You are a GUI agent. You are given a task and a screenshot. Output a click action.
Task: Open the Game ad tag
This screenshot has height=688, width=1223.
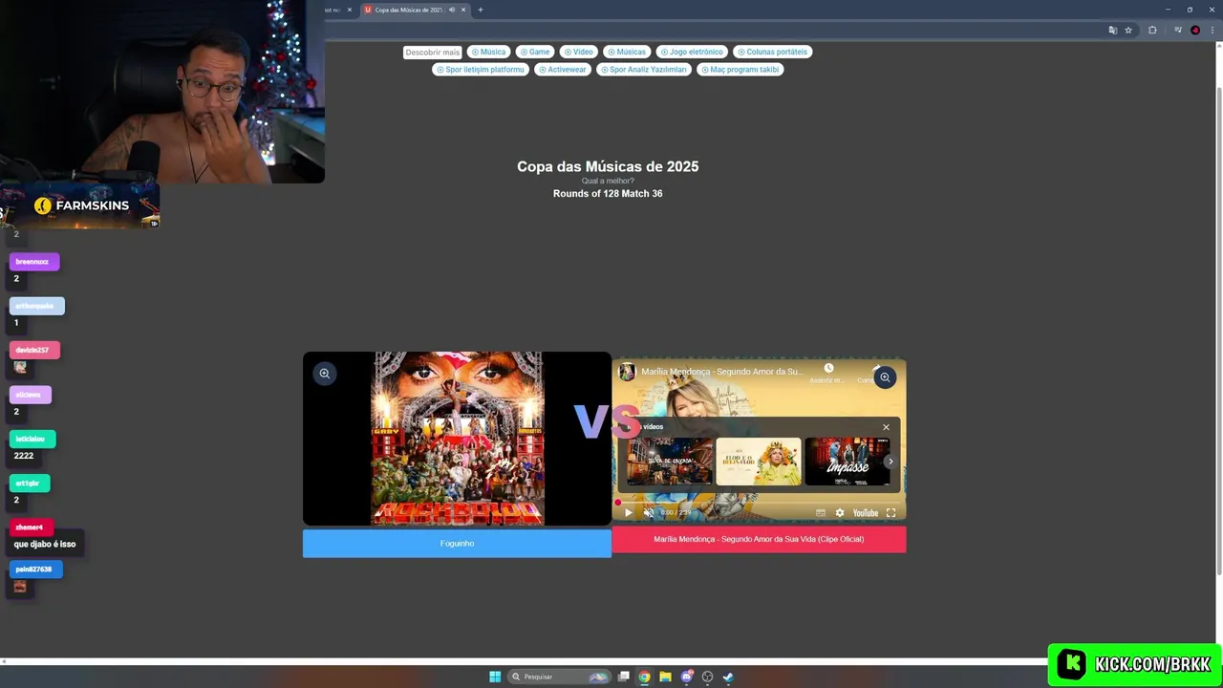coord(535,52)
